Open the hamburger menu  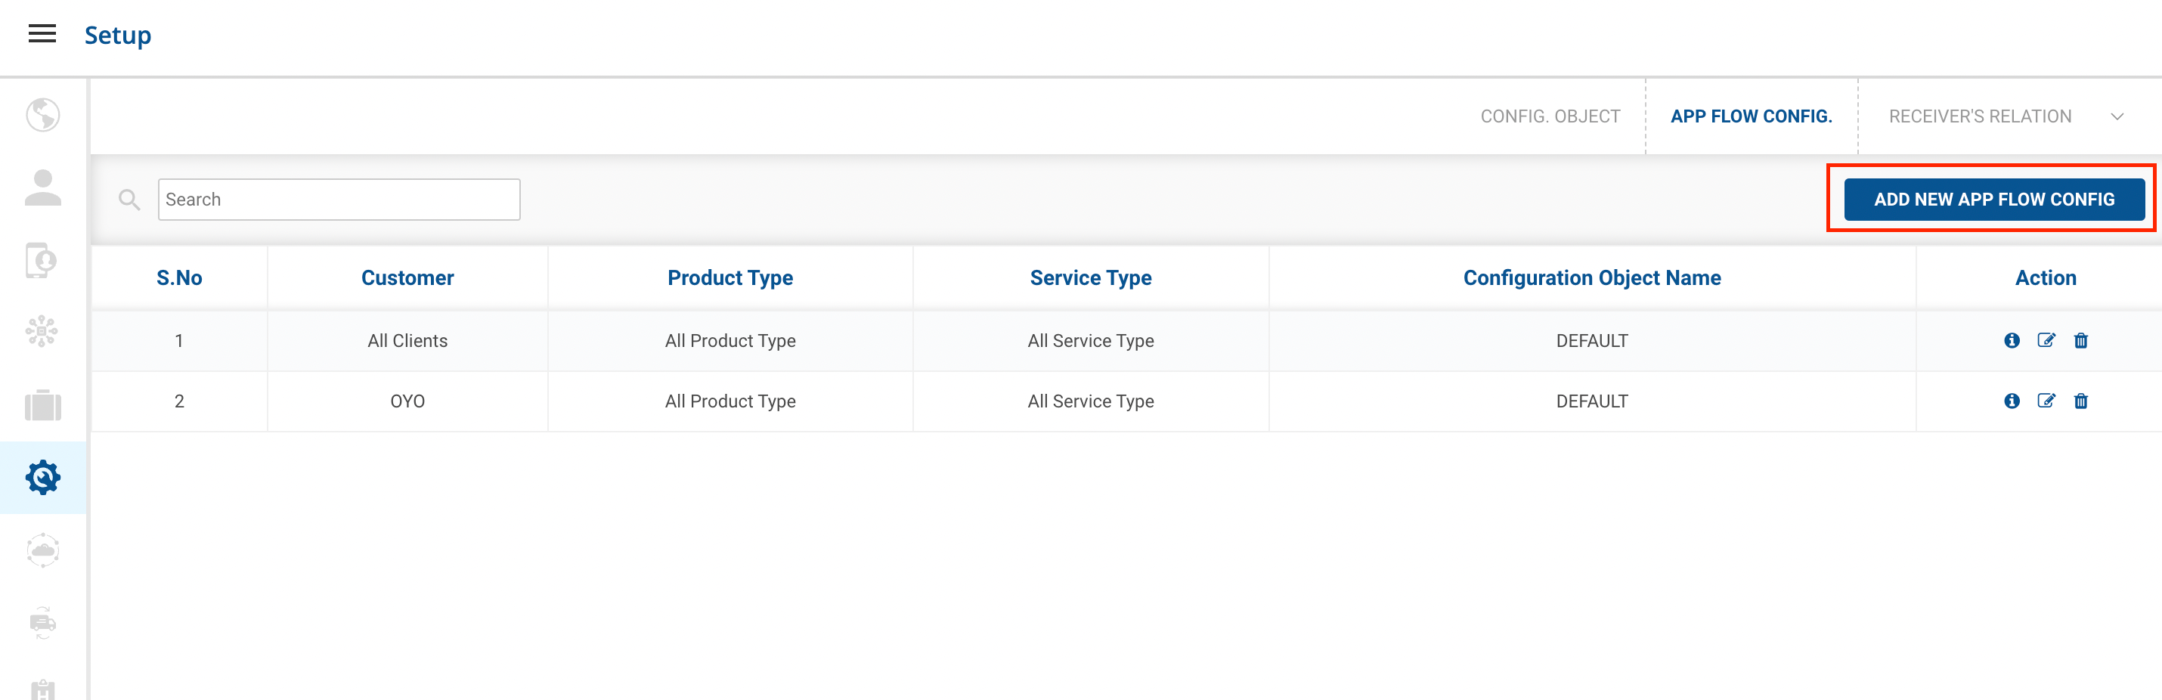(42, 33)
